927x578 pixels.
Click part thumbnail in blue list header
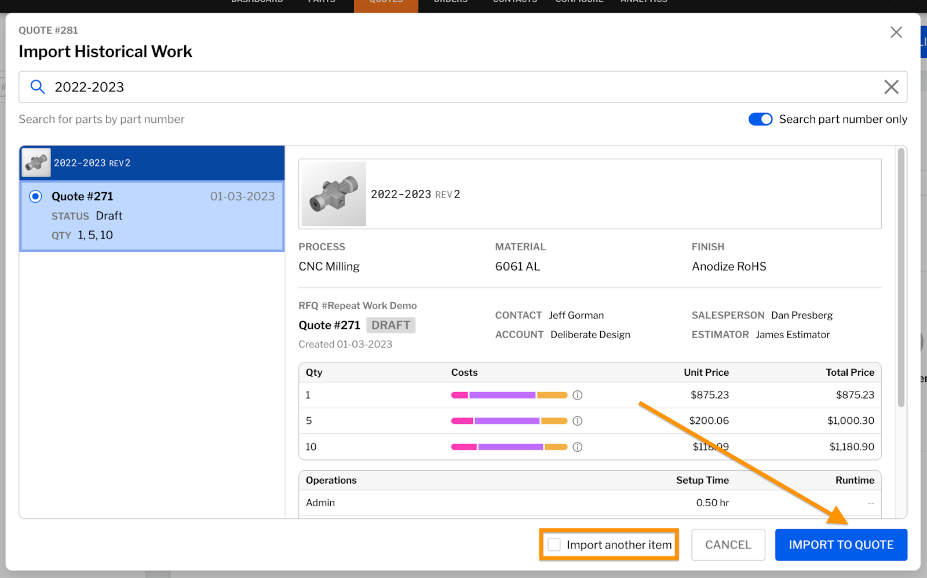point(36,163)
